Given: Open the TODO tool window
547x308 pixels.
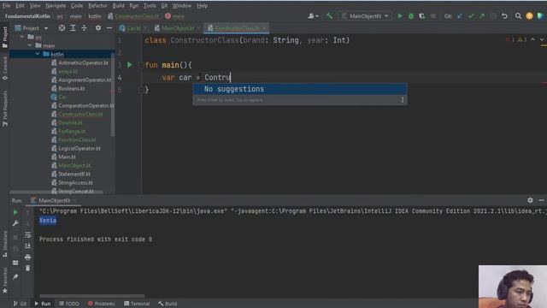Looking at the screenshot, I should pyautogui.click(x=68, y=304).
